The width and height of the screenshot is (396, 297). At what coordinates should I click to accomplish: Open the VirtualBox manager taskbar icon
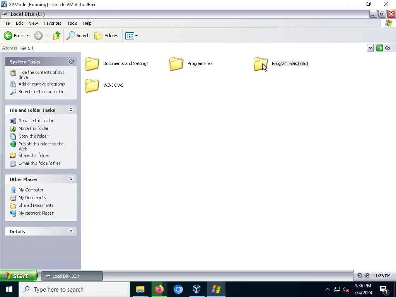point(197,289)
